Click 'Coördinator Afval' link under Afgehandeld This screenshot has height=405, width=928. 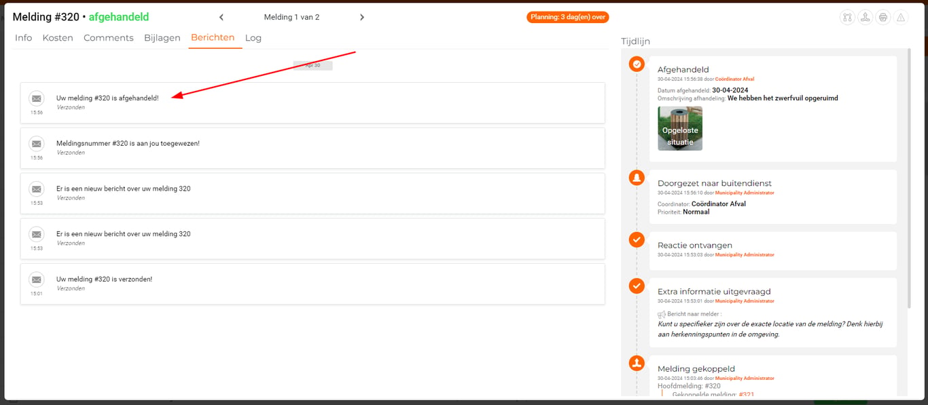click(x=734, y=79)
